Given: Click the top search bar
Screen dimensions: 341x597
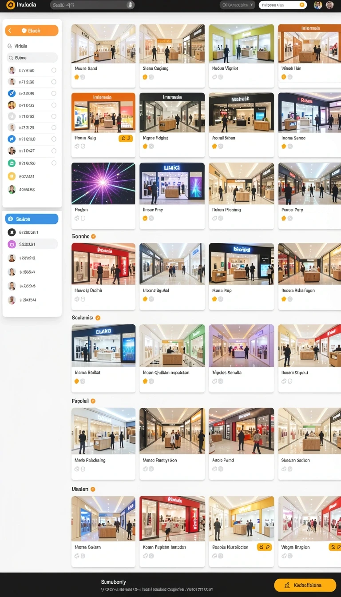Looking at the screenshot, I should coord(92,5).
